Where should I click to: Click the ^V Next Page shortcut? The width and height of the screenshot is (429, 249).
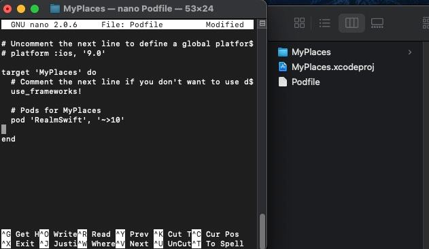tap(132, 244)
